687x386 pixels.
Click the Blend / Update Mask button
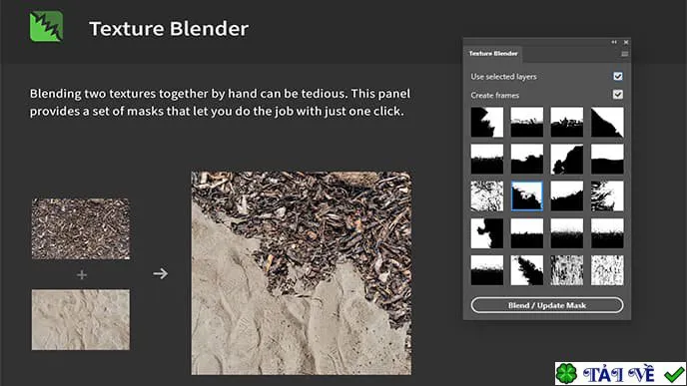pos(547,305)
